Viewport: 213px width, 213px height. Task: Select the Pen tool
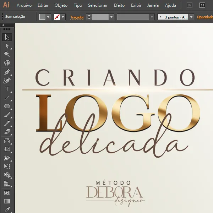[x=7, y=72]
